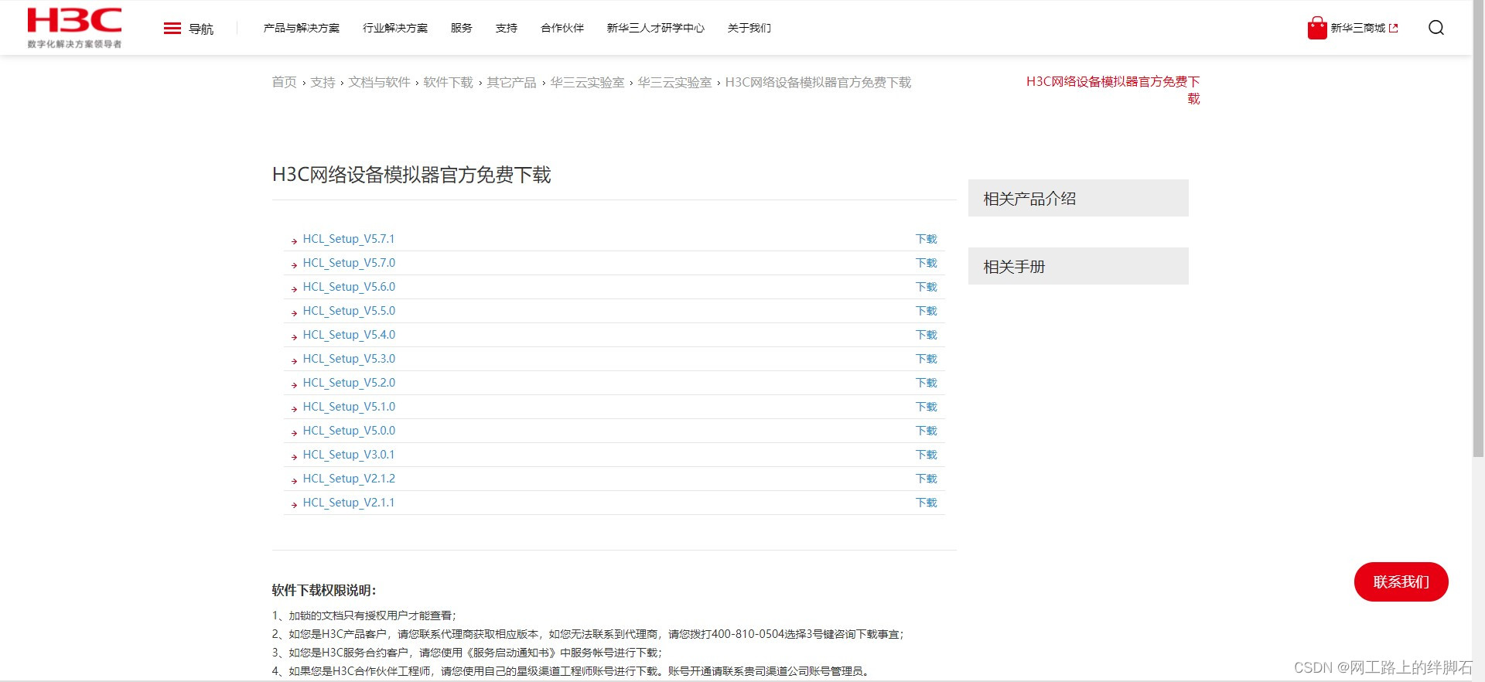
Task: Open HCL_Setup_V3.0.1 link
Action: tap(349, 455)
